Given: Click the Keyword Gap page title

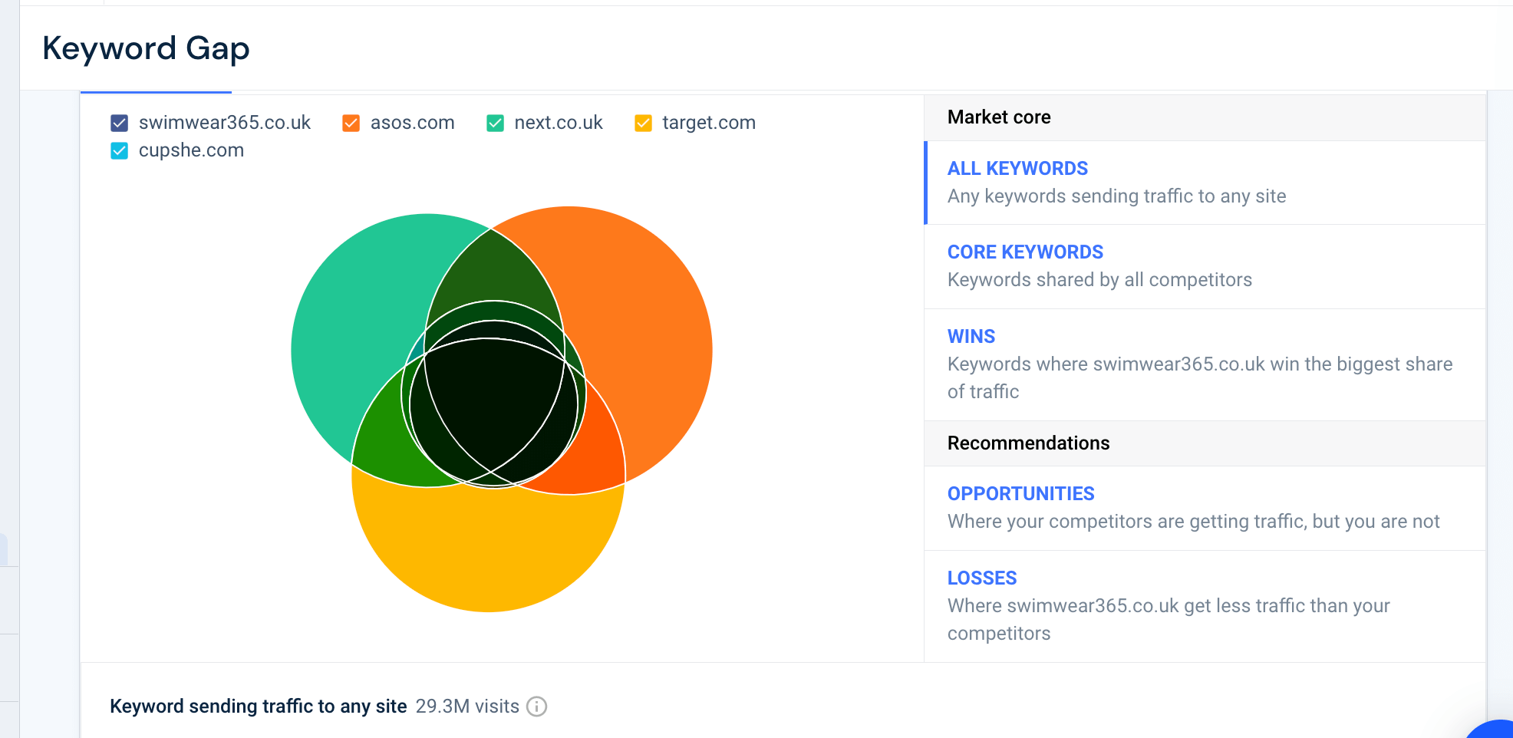Looking at the screenshot, I should click(146, 48).
